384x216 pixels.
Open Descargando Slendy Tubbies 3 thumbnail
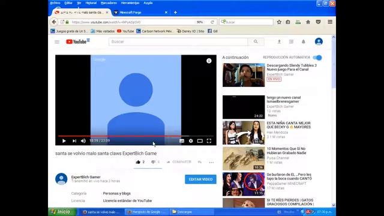pos(244,75)
